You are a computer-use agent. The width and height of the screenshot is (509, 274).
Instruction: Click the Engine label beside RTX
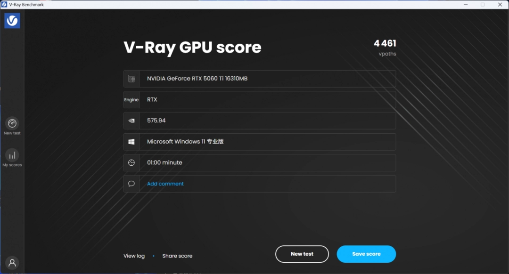[132, 99]
